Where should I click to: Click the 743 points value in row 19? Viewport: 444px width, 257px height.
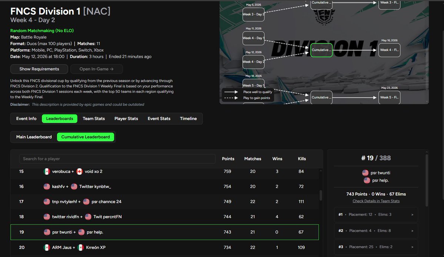[x=227, y=232]
